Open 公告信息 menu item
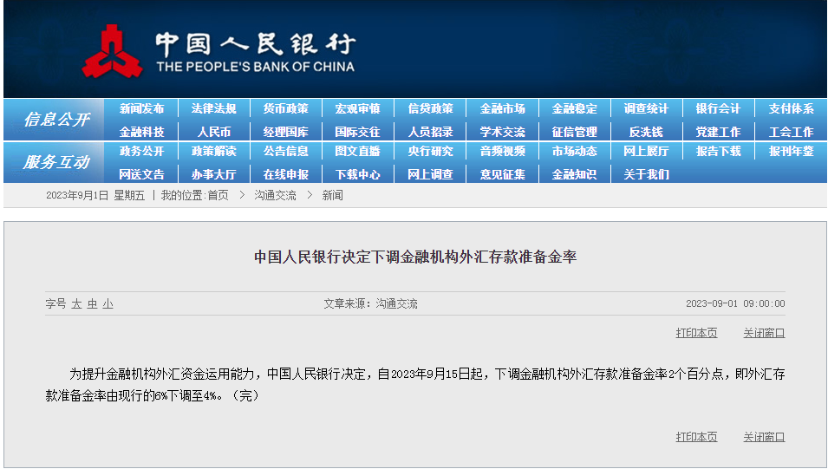This screenshot has width=828, height=469. (285, 152)
